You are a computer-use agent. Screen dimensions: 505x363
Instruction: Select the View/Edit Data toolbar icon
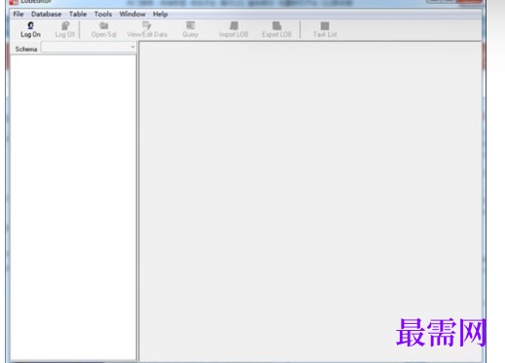point(147,25)
